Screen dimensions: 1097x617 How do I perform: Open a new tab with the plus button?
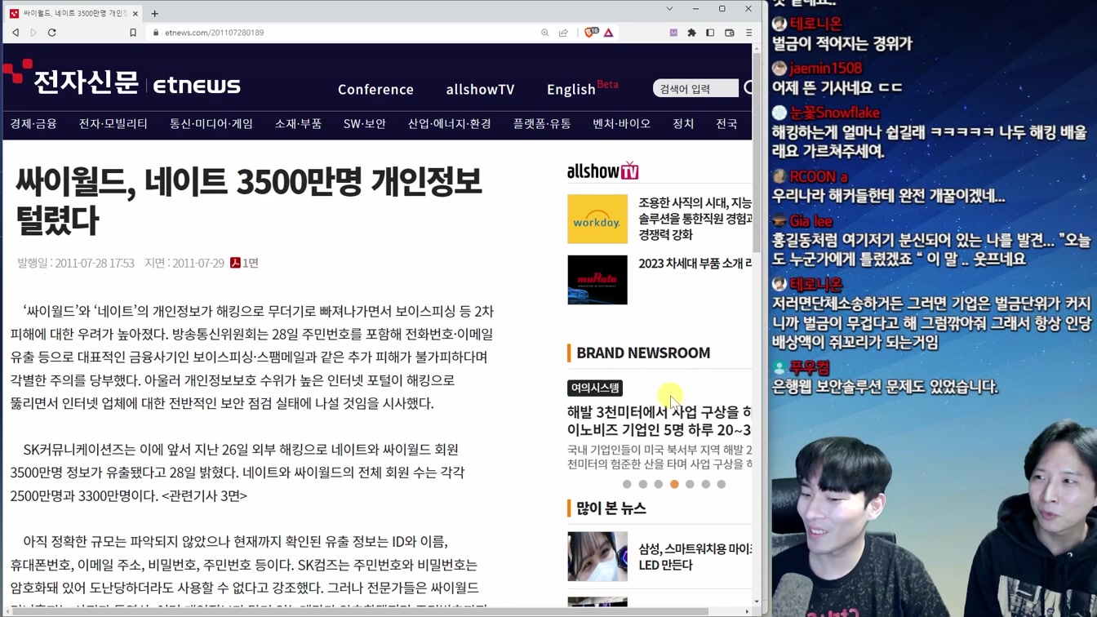click(154, 13)
